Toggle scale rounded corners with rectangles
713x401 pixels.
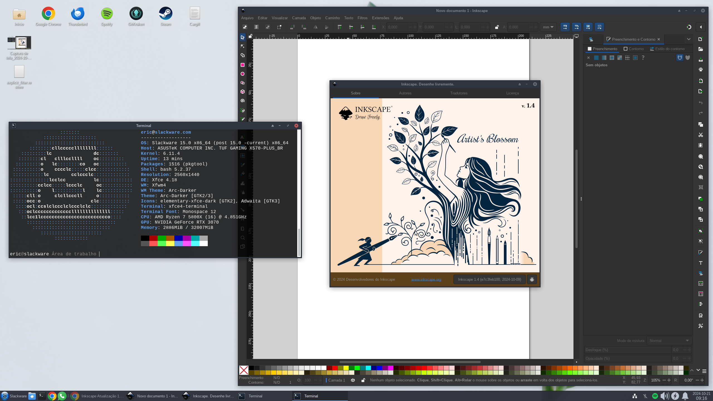(x=577, y=27)
